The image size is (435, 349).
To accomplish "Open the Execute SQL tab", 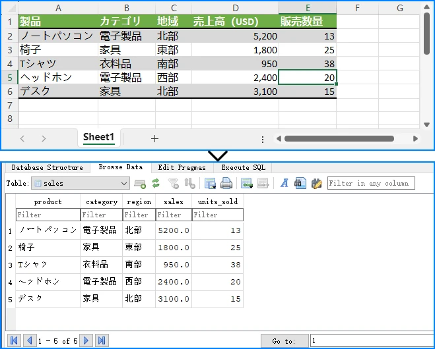I will click(x=243, y=167).
